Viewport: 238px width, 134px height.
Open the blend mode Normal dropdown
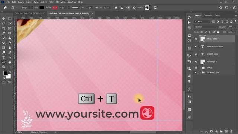(x=206, y=27)
